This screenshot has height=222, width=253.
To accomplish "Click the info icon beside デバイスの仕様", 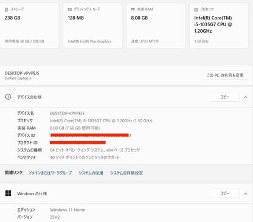I will click(8, 97).
